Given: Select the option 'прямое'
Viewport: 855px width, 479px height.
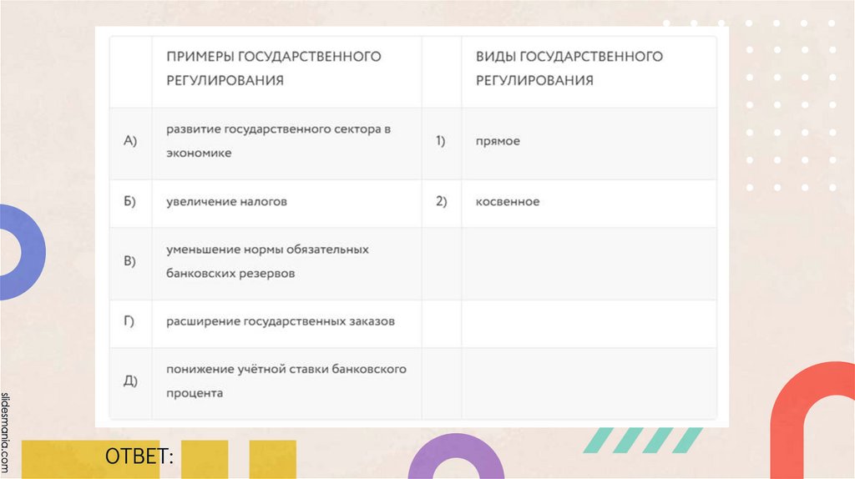Looking at the screenshot, I should [x=498, y=141].
